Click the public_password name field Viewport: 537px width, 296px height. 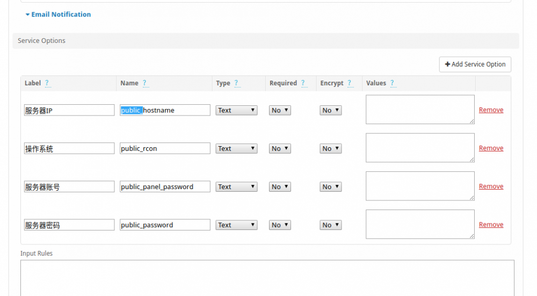pyautogui.click(x=165, y=225)
